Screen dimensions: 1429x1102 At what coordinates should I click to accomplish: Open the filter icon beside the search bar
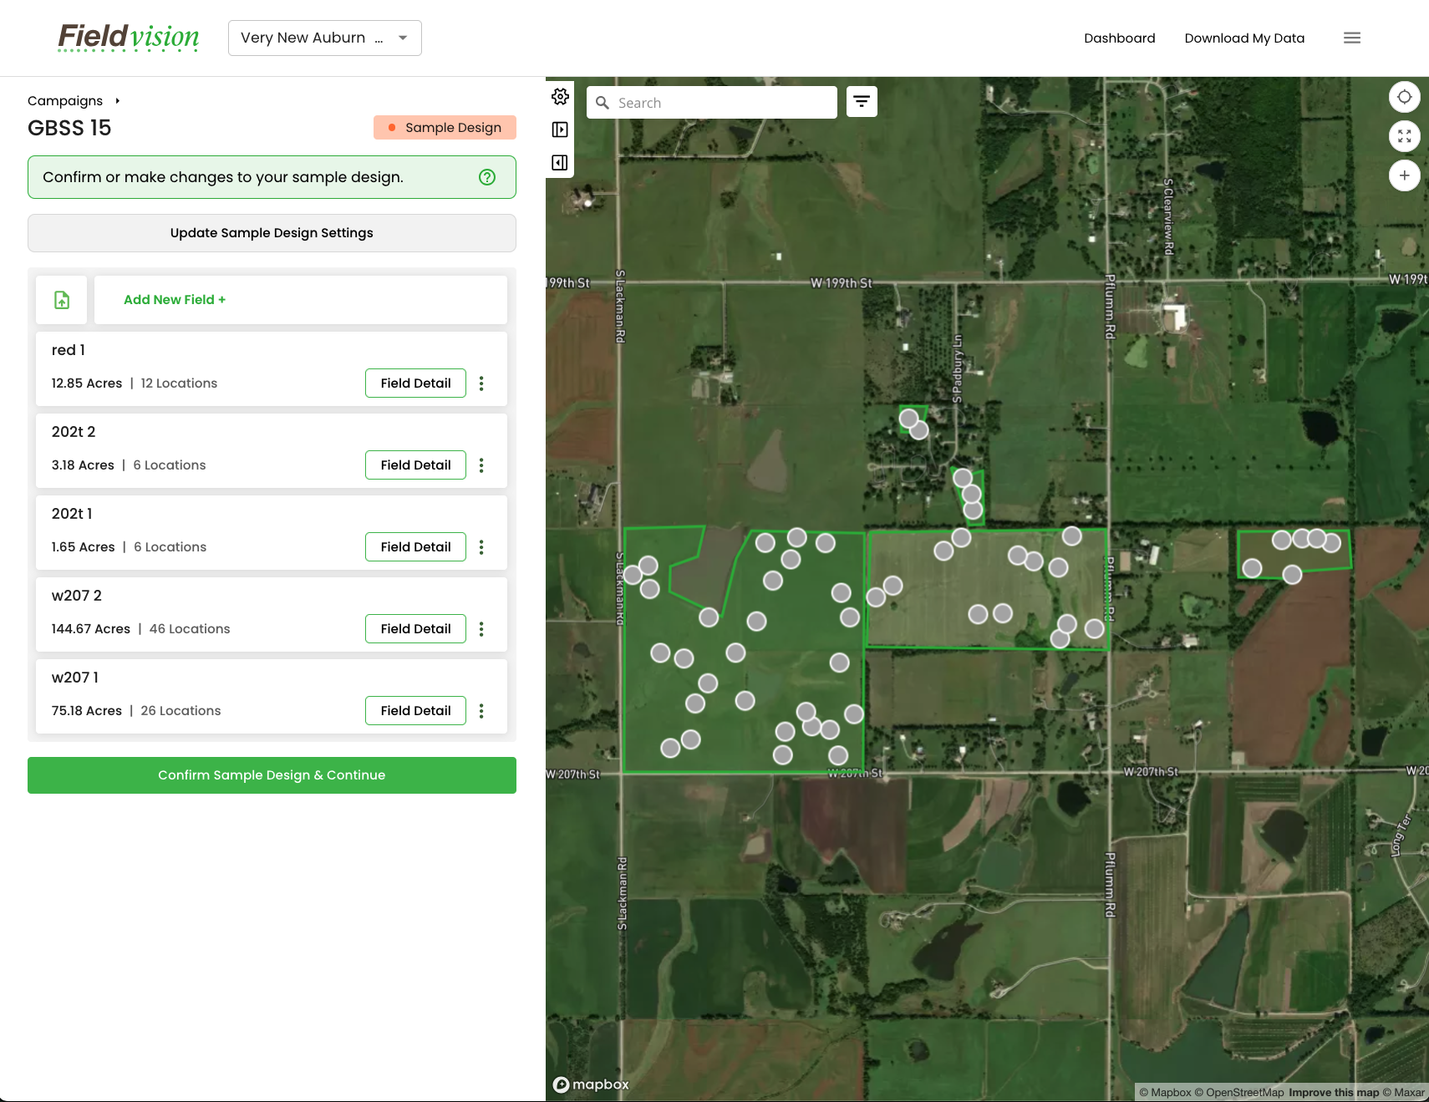862,101
